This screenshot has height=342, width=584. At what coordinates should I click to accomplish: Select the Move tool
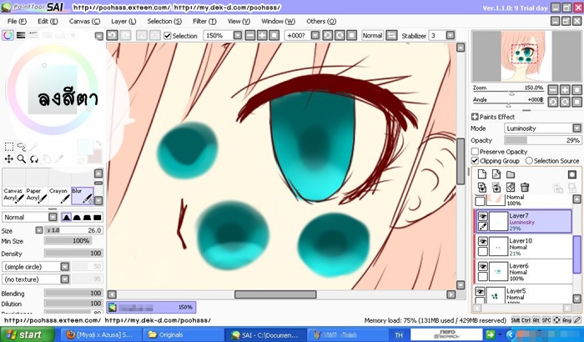pyautogui.click(x=9, y=159)
